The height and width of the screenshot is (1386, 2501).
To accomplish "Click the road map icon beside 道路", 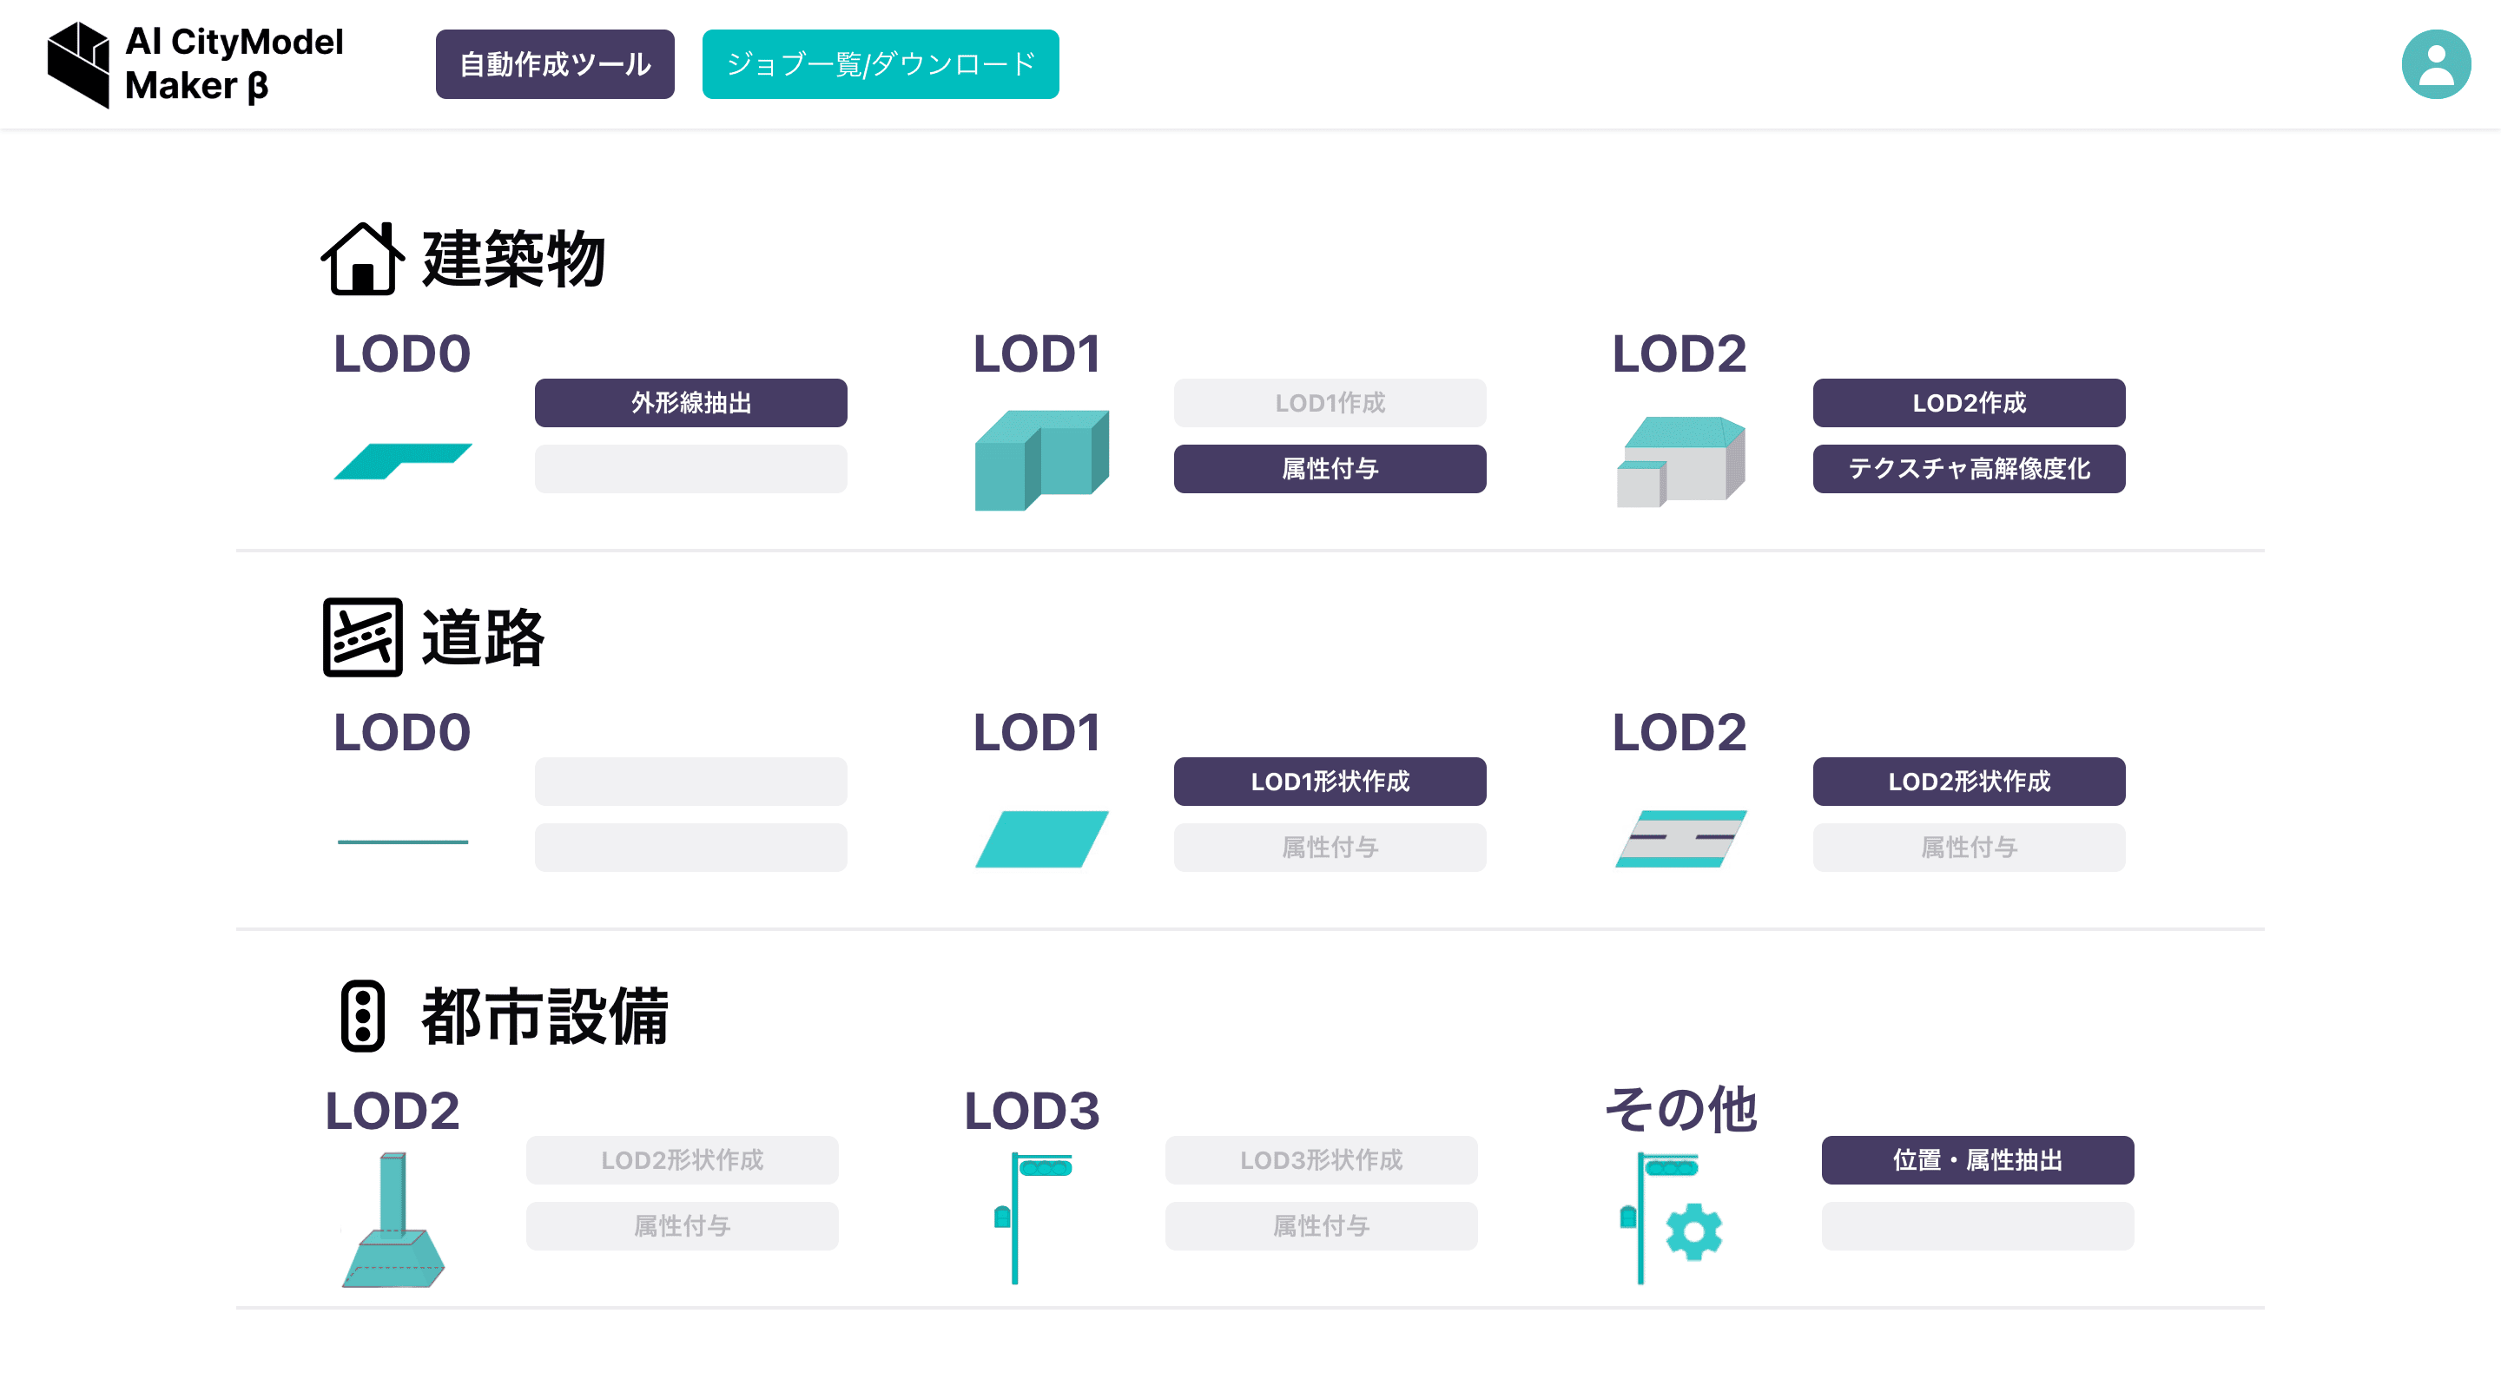I will coord(362,637).
